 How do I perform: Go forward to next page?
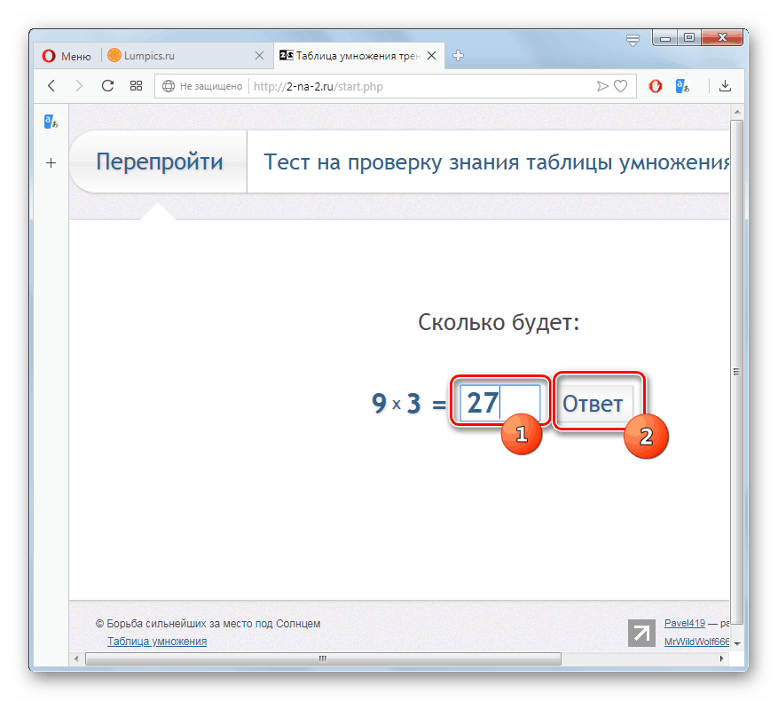pos(79,86)
